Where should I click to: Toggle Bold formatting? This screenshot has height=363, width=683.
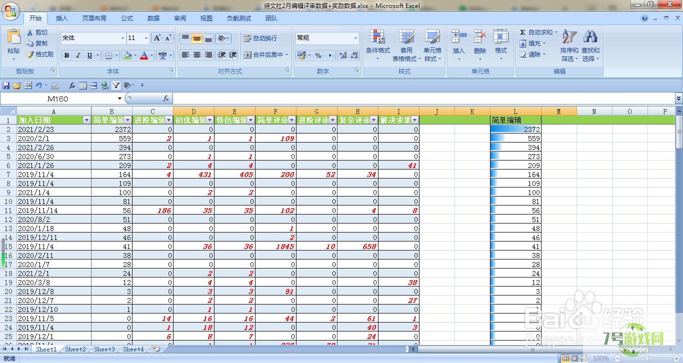click(x=66, y=55)
